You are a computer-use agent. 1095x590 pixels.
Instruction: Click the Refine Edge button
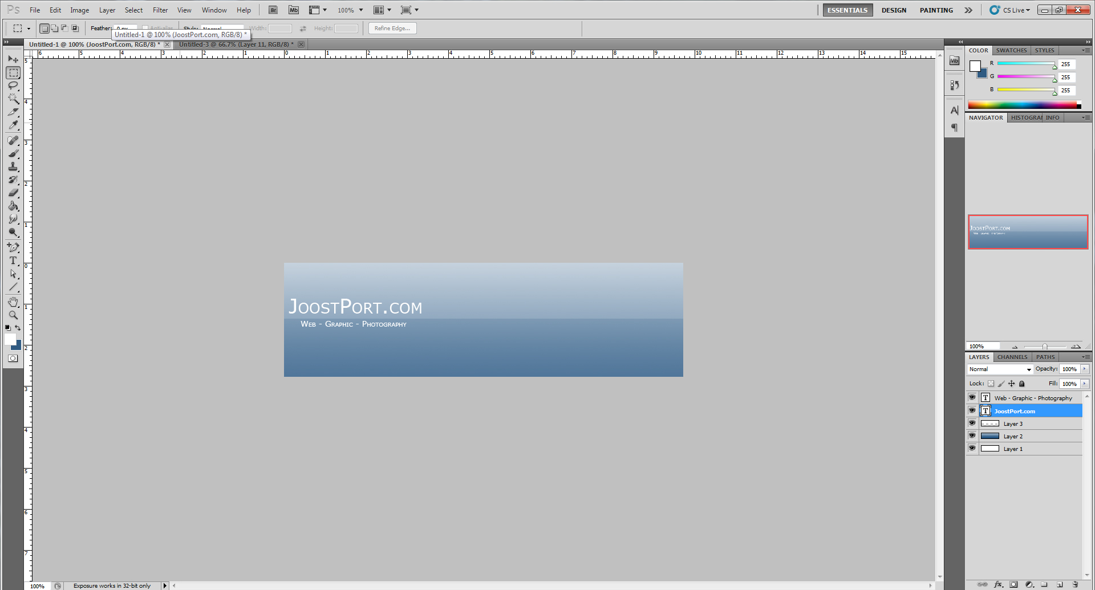(392, 29)
